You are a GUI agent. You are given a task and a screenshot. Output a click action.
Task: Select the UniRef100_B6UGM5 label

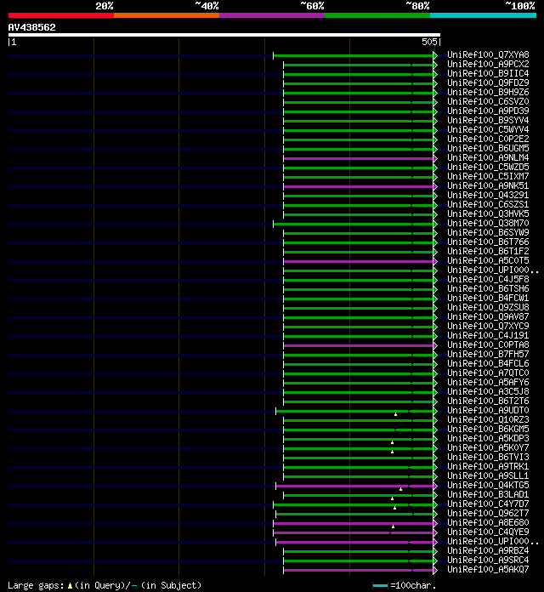coord(488,148)
